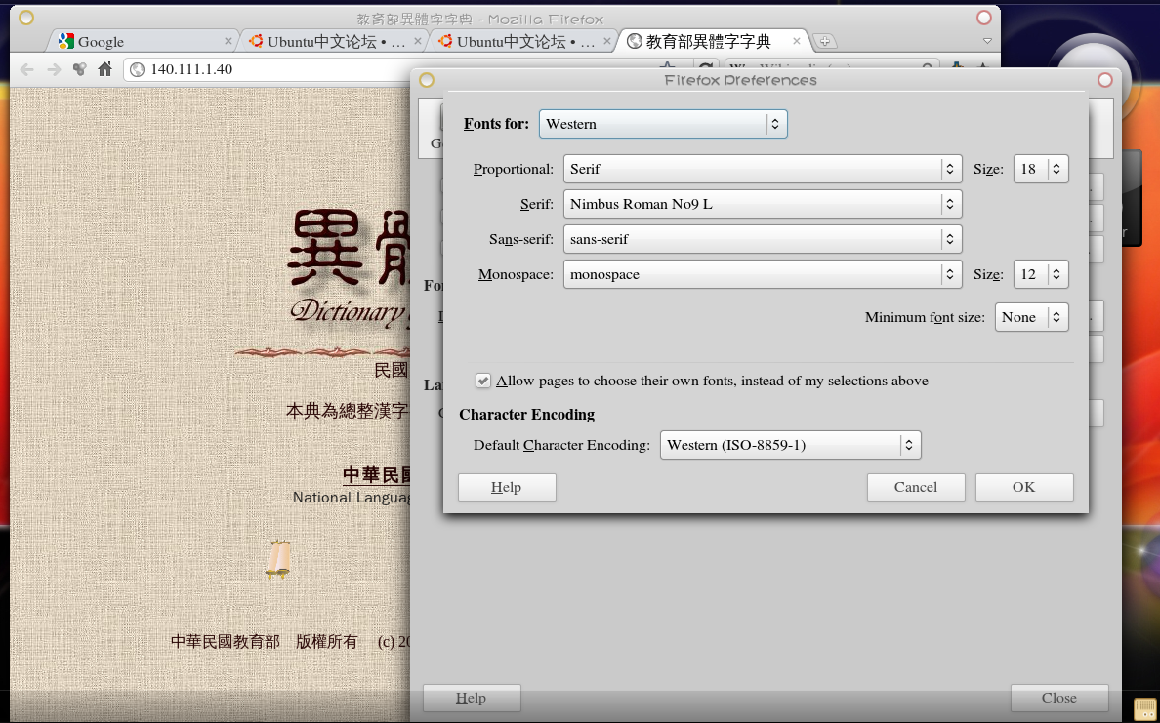Close the 教育部異體字字典 tab
Image resolution: width=1160 pixels, height=723 pixels.
pos(797,41)
